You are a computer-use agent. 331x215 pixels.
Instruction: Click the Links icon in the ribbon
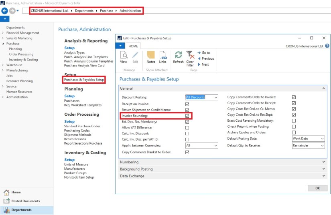[x=162, y=56]
